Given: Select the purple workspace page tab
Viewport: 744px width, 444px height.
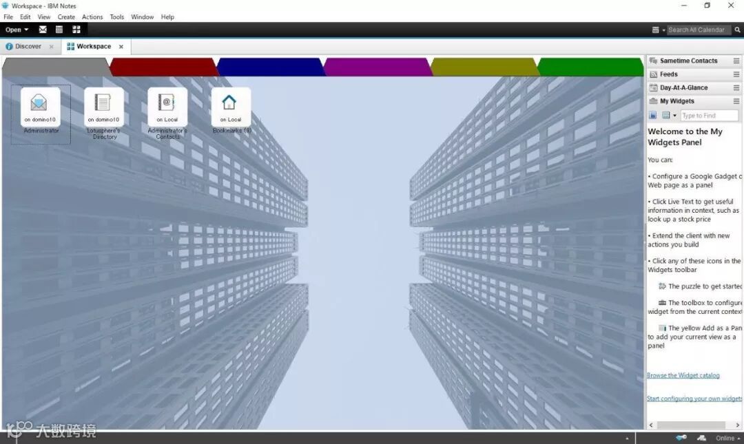Looking at the screenshot, I should [x=378, y=67].
